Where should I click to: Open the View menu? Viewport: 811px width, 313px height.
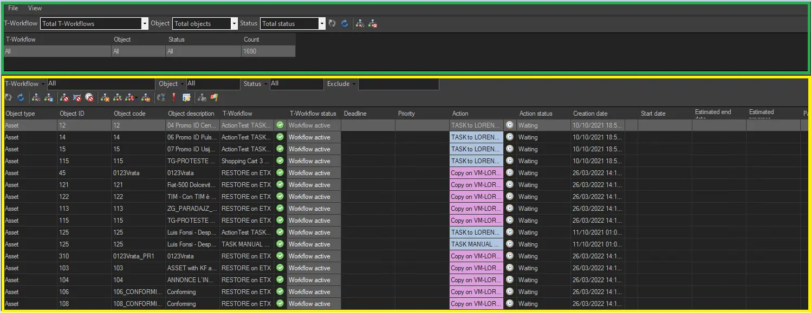pyautogui.click(x=35, y=8)
